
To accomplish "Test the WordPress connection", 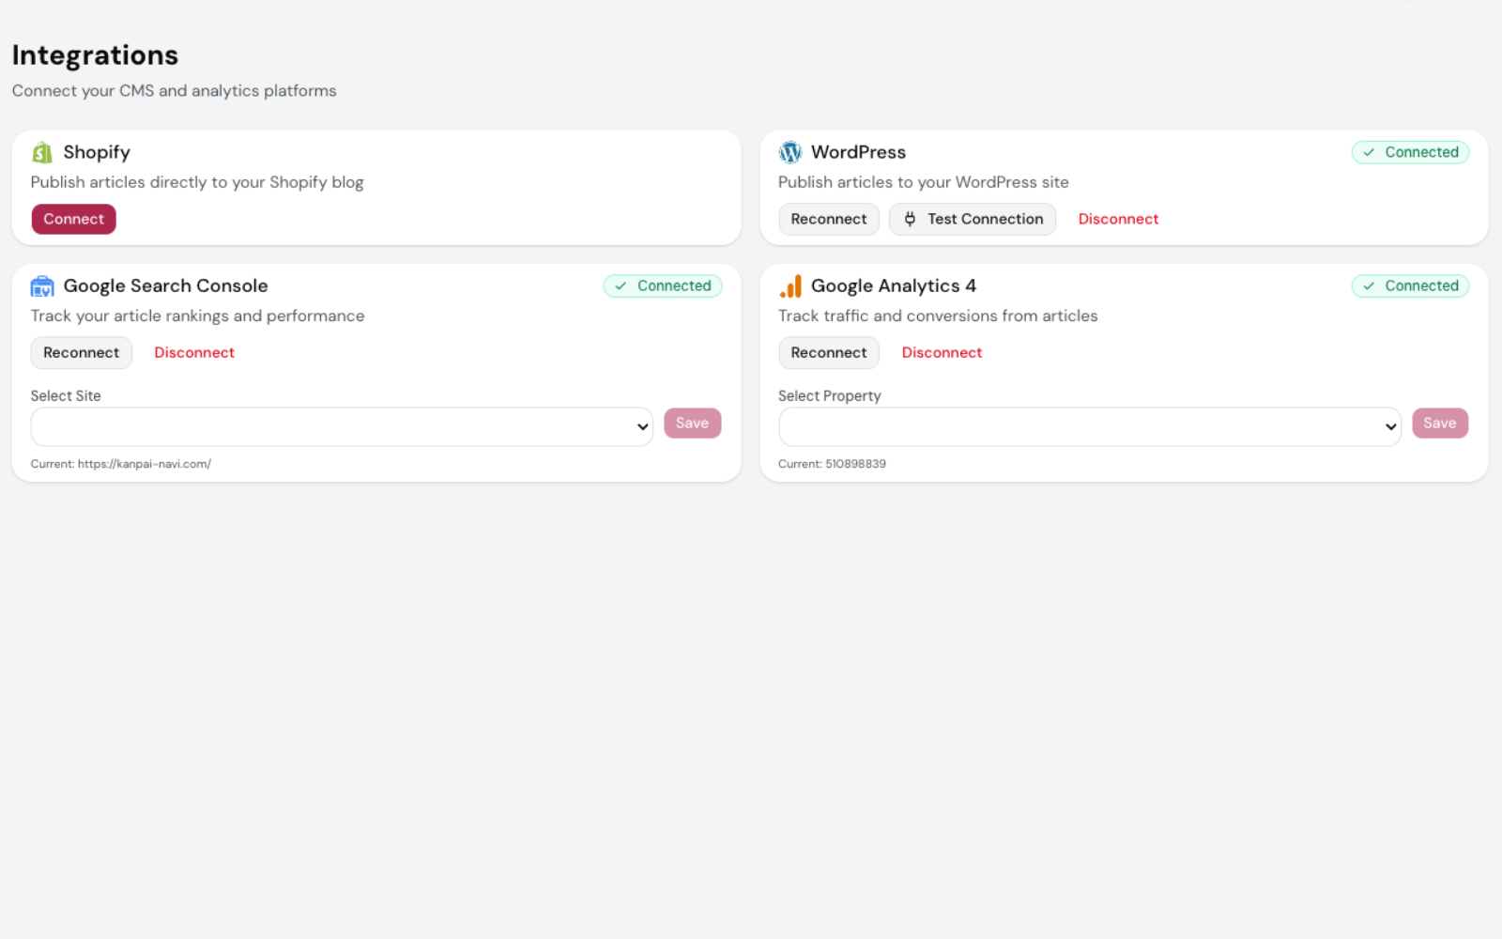I will pyautogui.click(x=973, y=219).
